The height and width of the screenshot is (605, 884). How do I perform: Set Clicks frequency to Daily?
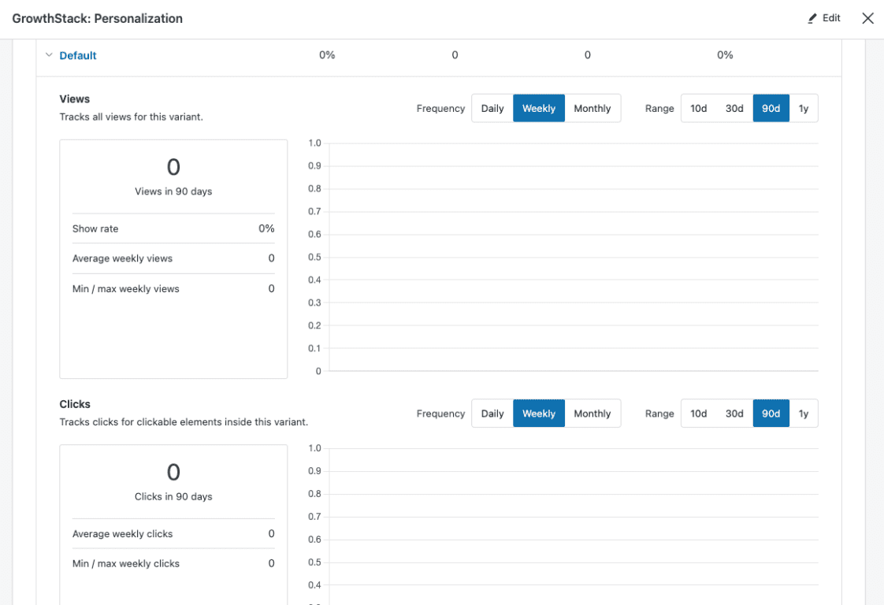click(492, 414)
